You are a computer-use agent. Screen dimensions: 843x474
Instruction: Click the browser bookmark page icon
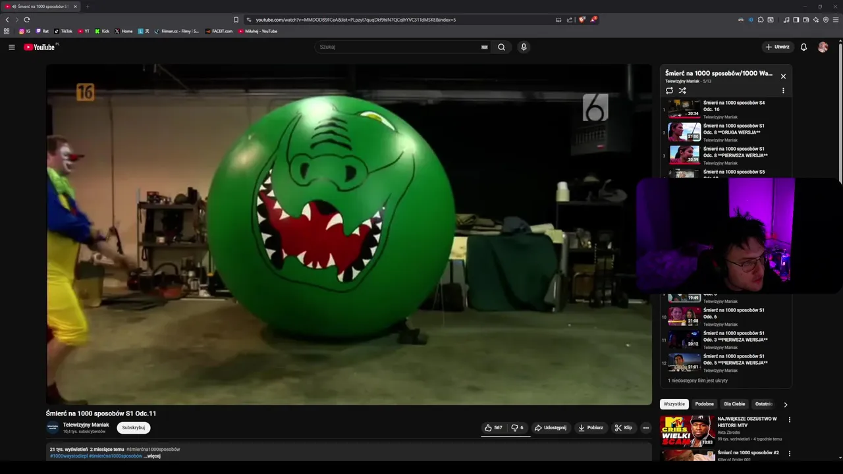[x=236, y=20]
